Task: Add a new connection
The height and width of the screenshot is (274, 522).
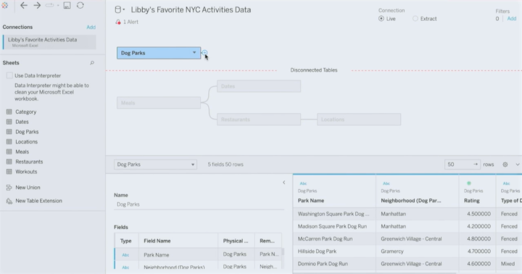Action: (x=91, y=28)
